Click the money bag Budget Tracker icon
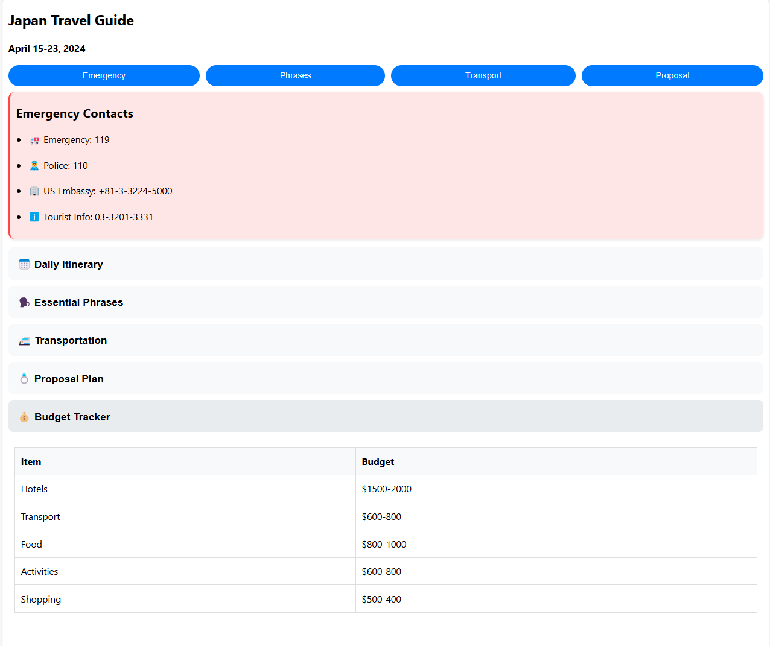 24,417
